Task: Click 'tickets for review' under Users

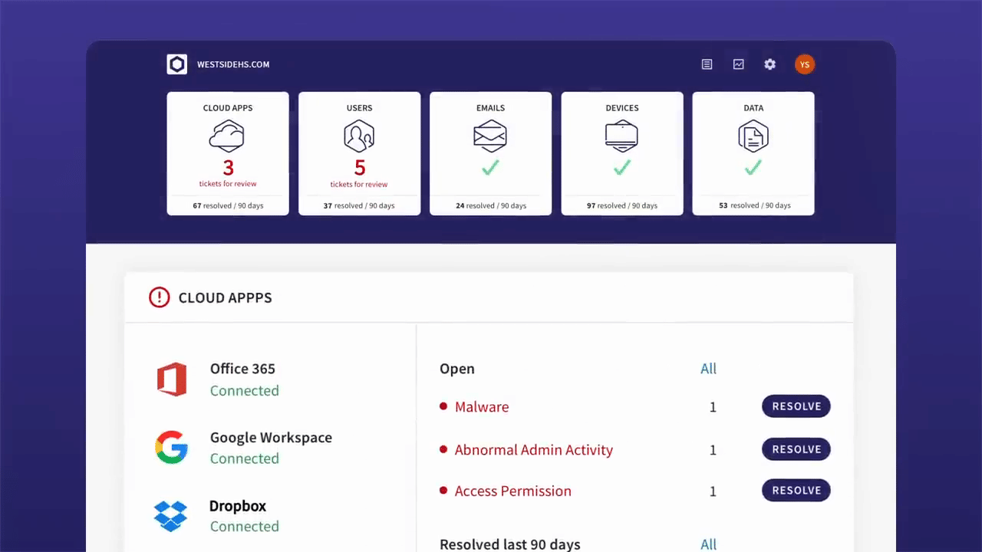Action: (x=359, y=184)
